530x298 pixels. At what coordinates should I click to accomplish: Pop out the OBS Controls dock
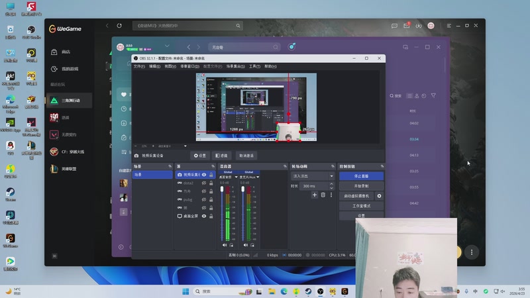pos(382,166)
